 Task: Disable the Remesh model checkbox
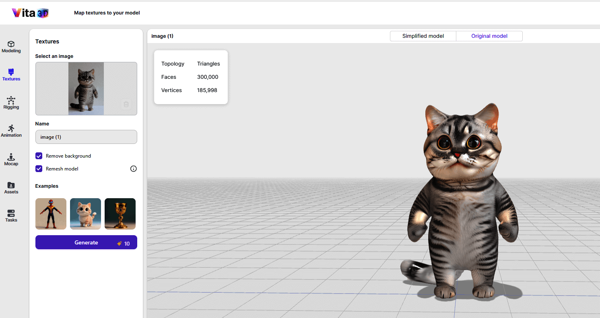click(x=39, y=169)
